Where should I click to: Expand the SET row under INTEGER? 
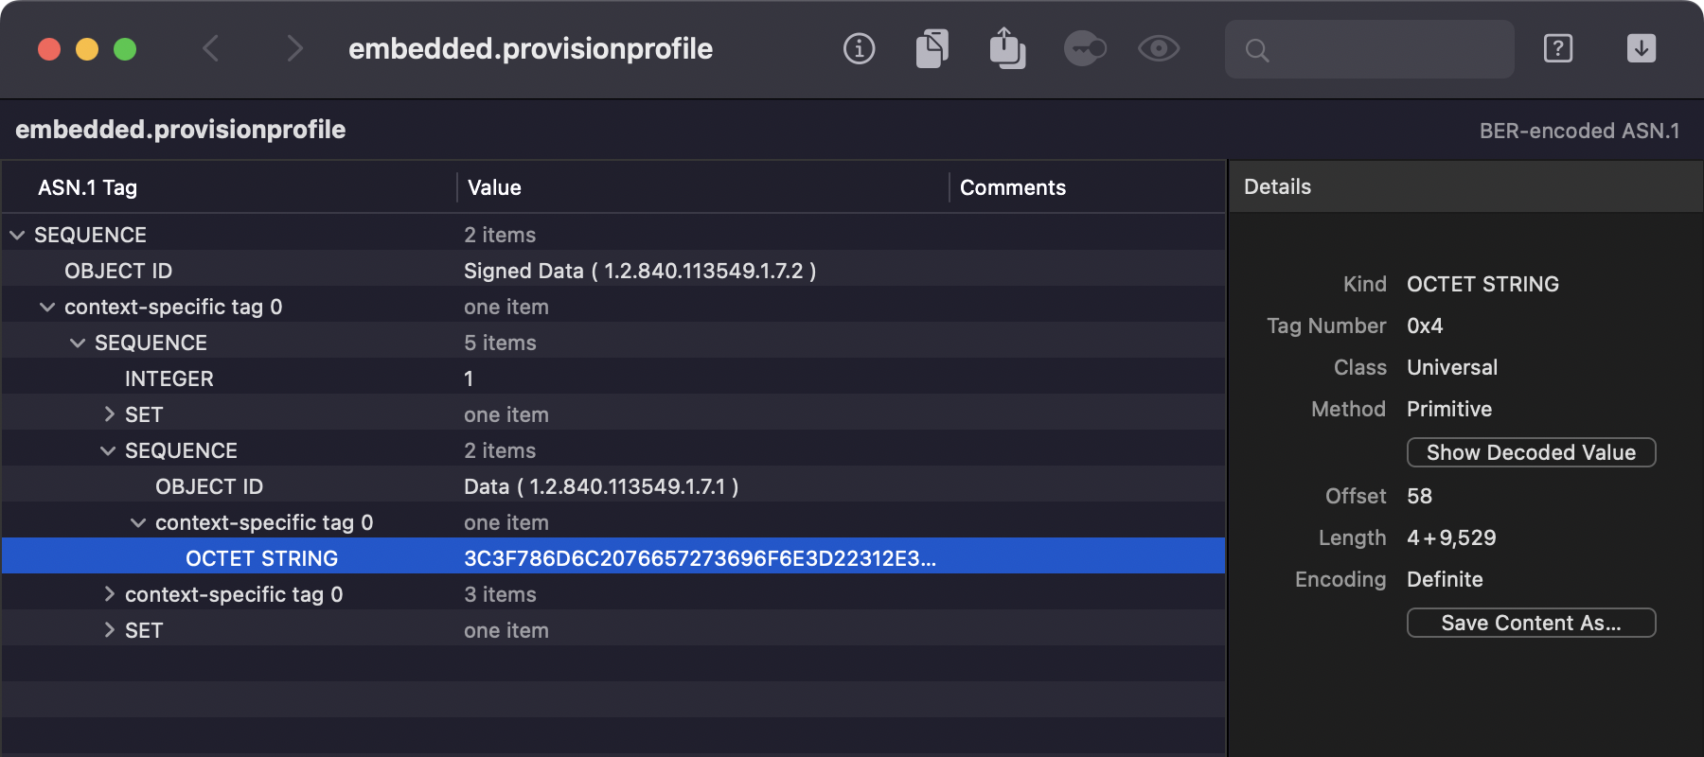[109, 414]
